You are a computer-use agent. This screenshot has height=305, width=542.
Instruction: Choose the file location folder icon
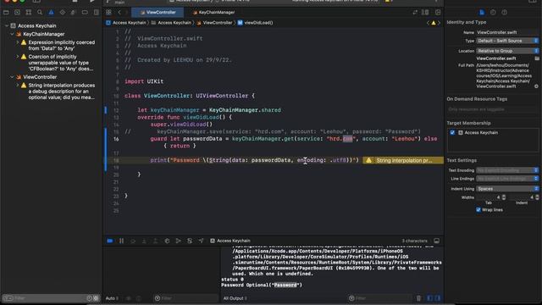tap(536, 58)
